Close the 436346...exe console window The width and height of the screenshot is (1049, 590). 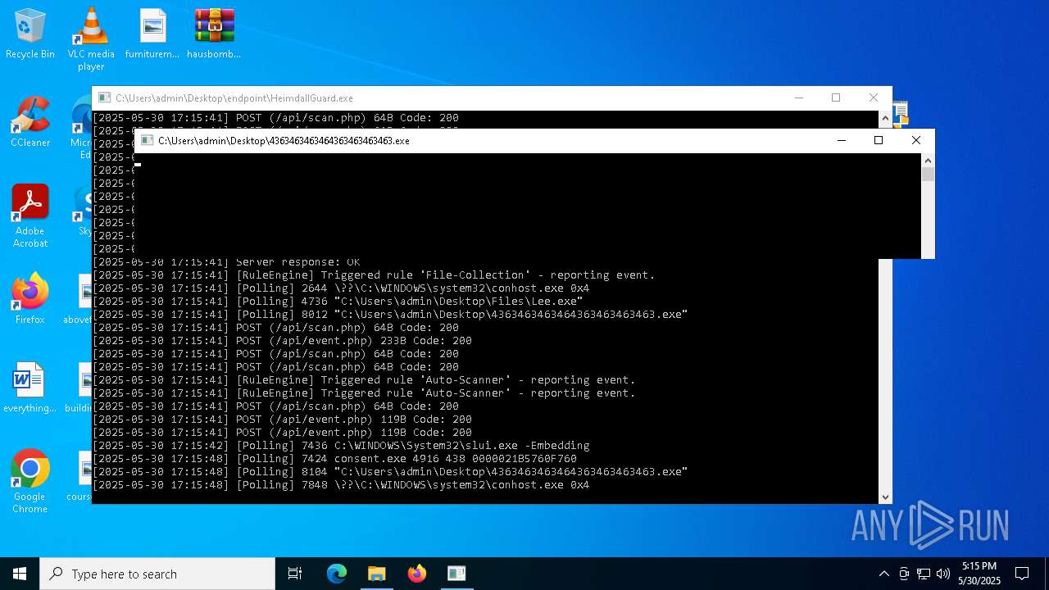coord(916,140)
